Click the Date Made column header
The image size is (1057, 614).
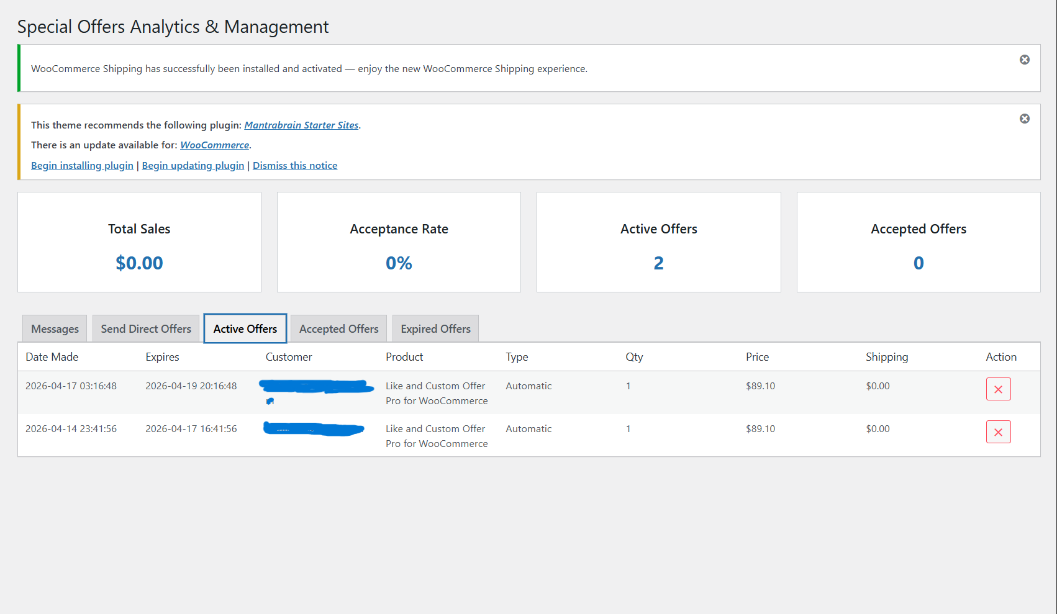click(52, 357)
